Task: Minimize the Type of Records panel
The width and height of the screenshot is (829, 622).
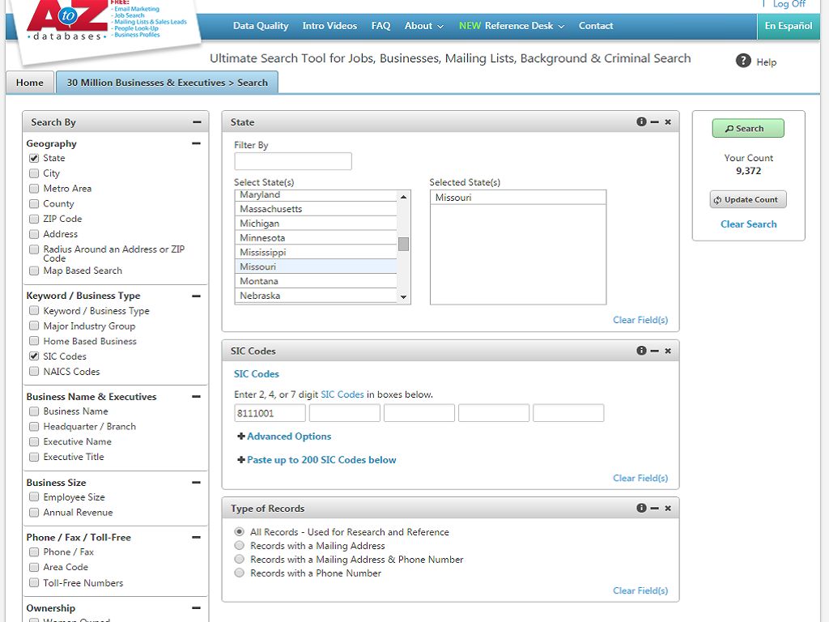Action: [654, 508]
